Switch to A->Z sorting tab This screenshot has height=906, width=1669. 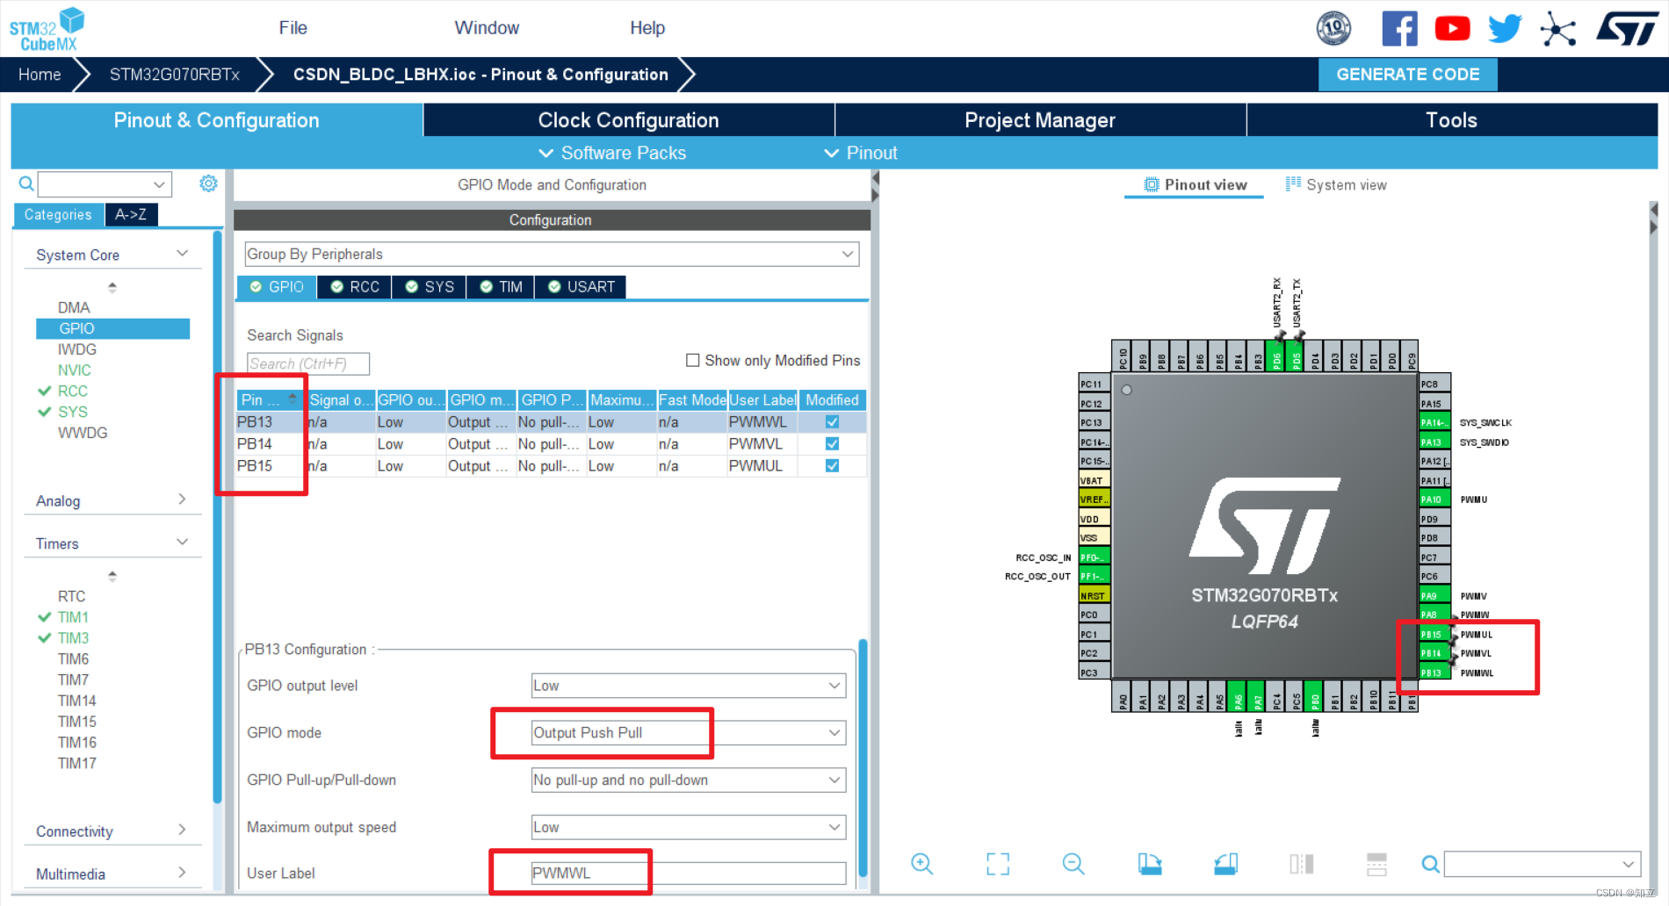131,214
